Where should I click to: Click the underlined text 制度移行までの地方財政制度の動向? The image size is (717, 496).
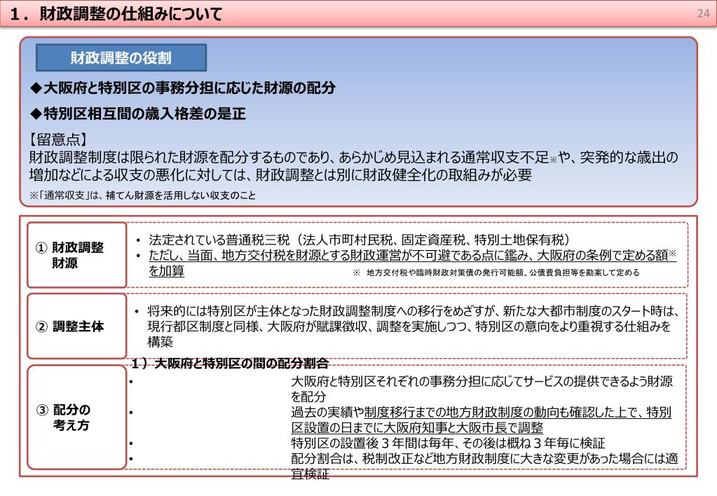coord(518,412)
